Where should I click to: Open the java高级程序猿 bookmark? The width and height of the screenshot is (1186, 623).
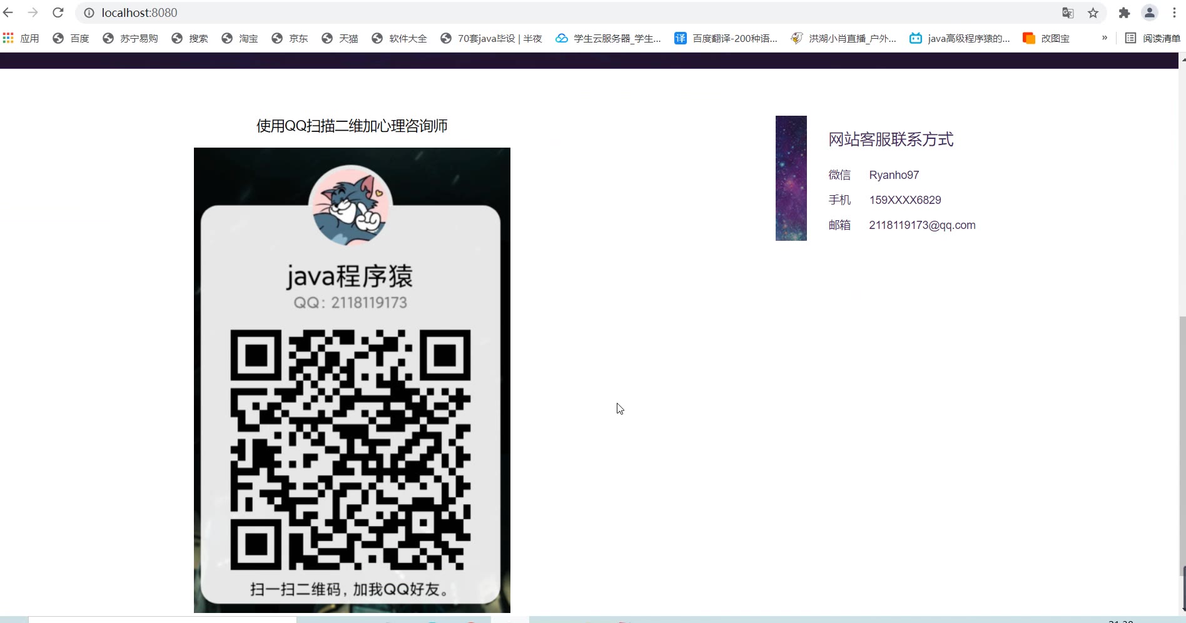coord(960,38)
